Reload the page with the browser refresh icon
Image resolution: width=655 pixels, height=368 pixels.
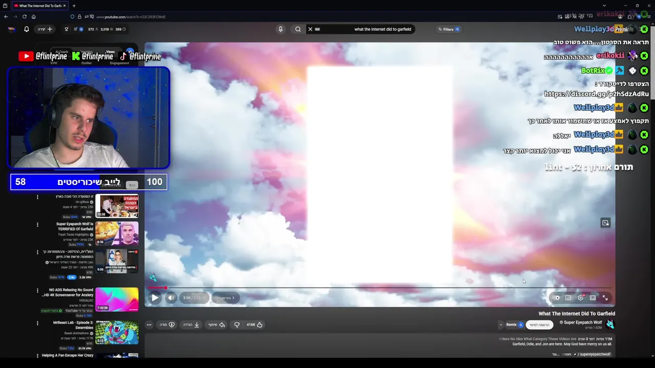pos(24,16)
